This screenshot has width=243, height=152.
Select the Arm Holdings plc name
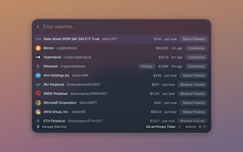[x=57, y=75]
